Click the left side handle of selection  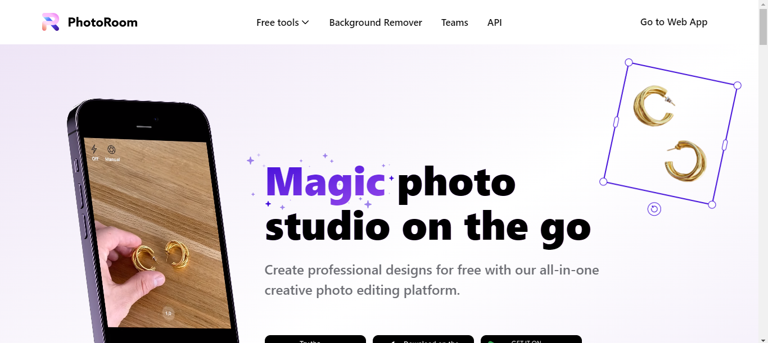[x=616, y=122]
